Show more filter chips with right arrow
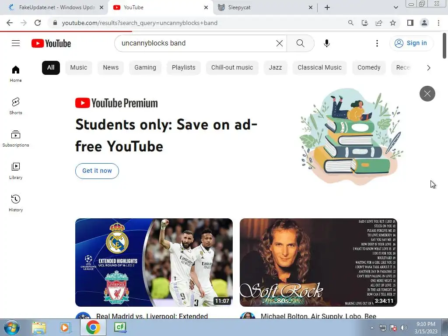Image resolution: width=448 pixels, height=336 pixels. (x=428, y=68)
